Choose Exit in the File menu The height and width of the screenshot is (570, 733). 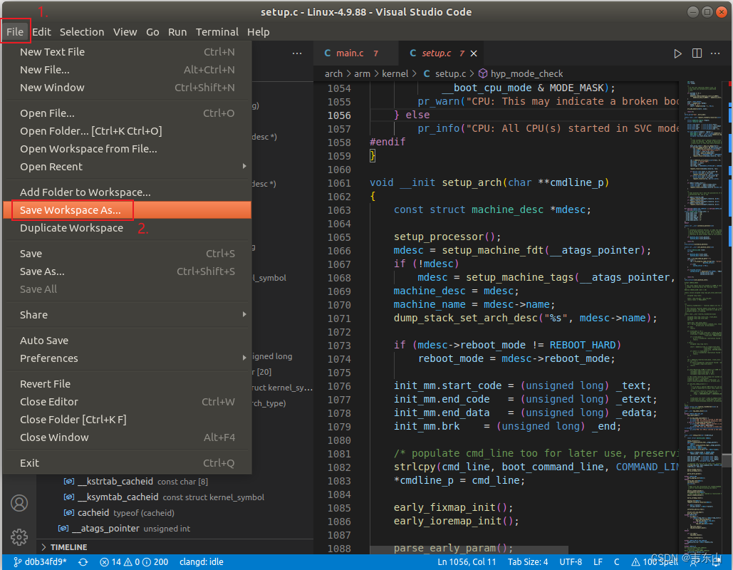(127, 463)
